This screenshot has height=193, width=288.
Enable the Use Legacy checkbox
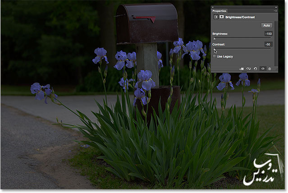pos(215,56)
